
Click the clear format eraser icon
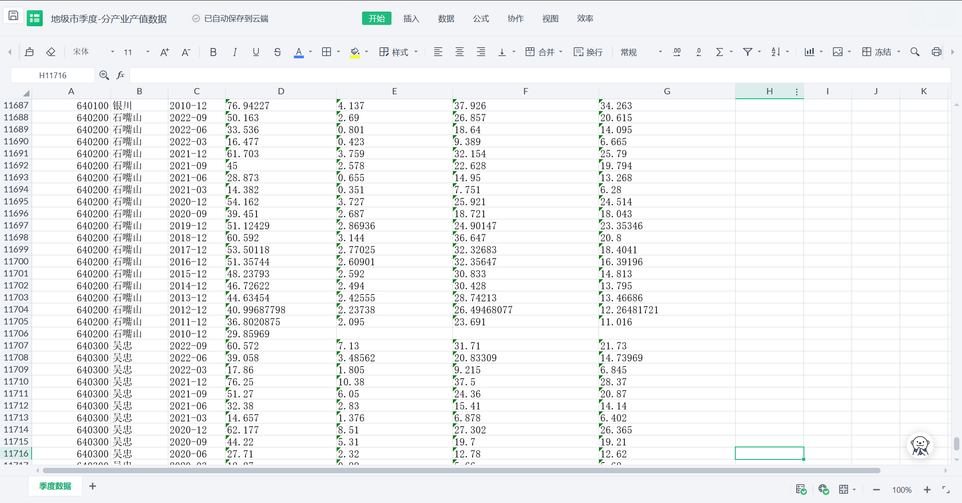[x=51, y=52]
